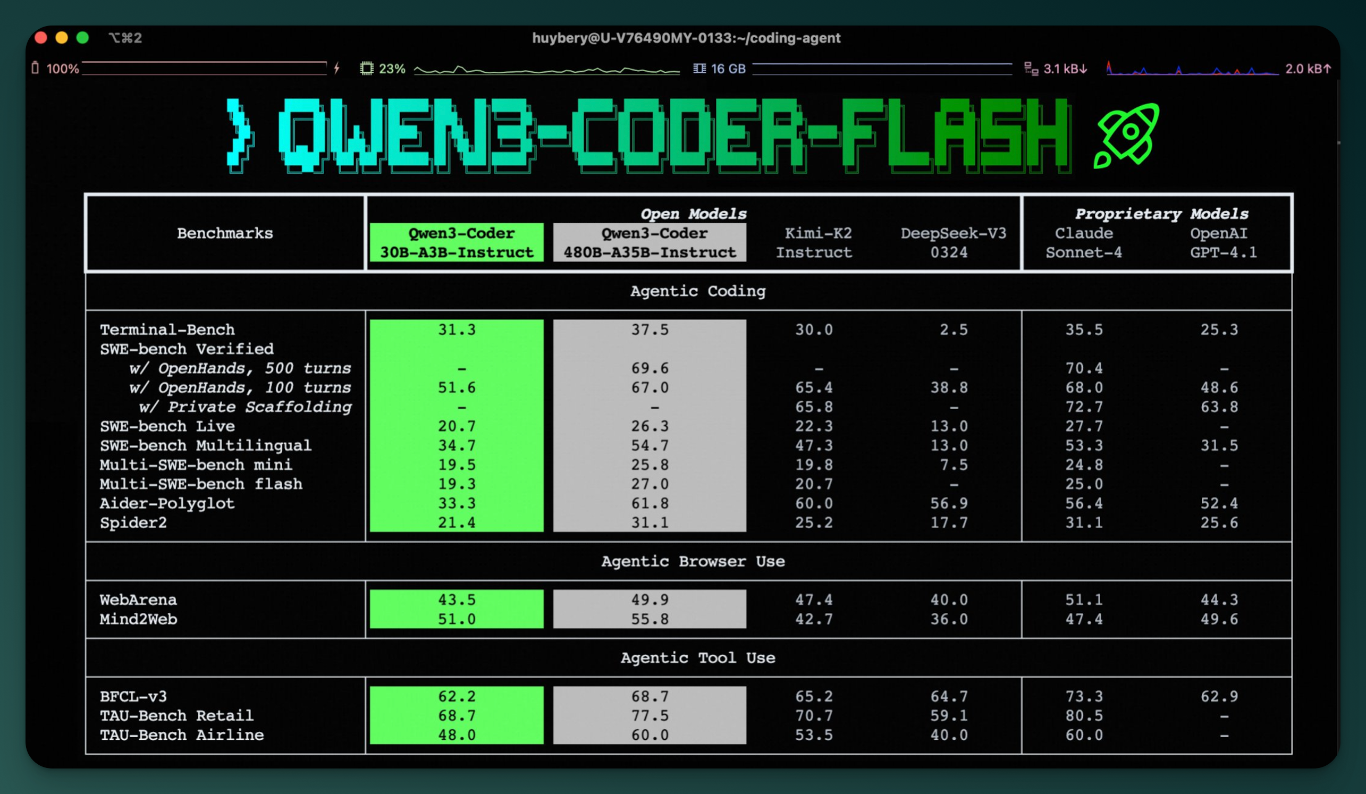Viewport: 1366px width, 794px height.
Task: Click the SWE-bench Live row label
Action: click(167, 426)
